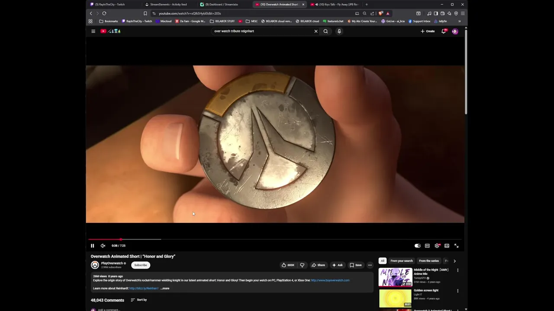Open Brave Rewards triangle icon
554x311 pixels.
coord(388,13)
